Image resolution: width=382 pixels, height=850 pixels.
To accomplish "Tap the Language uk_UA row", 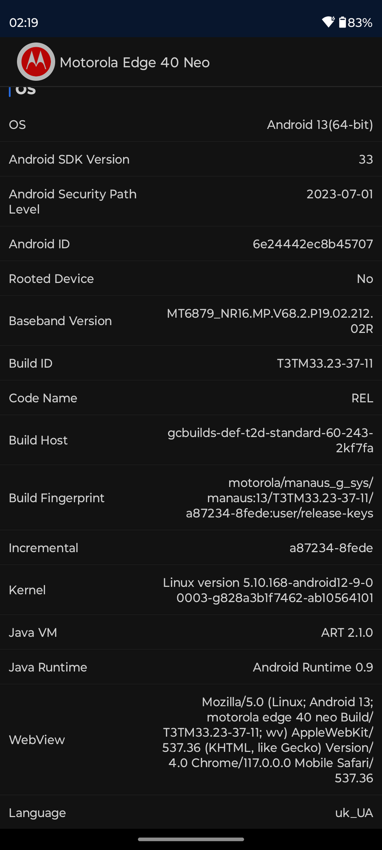I will [191, 813].
